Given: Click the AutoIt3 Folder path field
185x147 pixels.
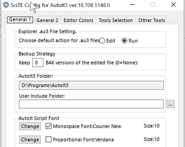Looking at the screenshot, I should coord(91,85).
